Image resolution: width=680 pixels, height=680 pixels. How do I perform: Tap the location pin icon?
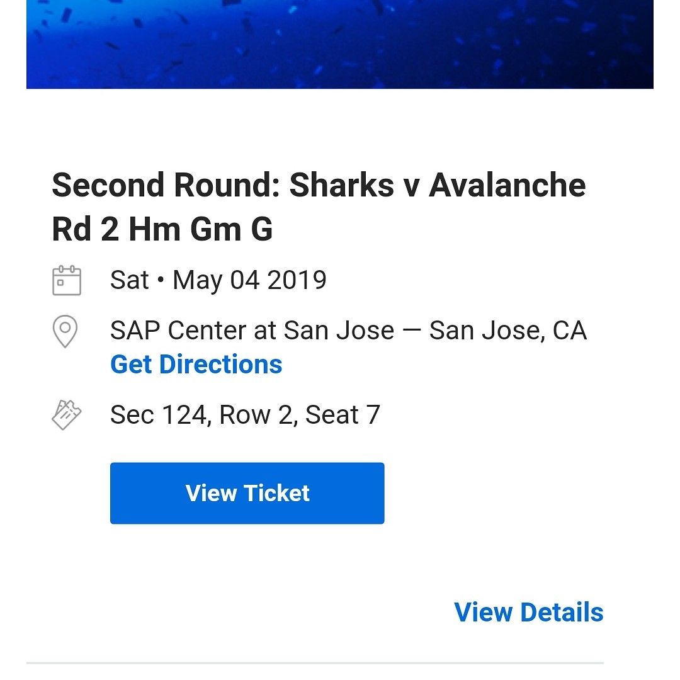coord(65,331)
